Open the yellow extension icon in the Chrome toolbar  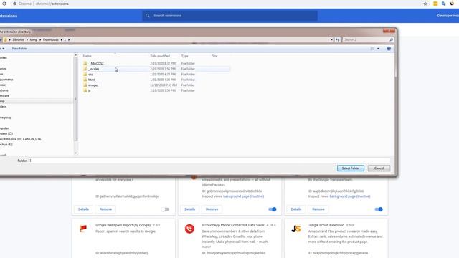click(x=435, y=4)
